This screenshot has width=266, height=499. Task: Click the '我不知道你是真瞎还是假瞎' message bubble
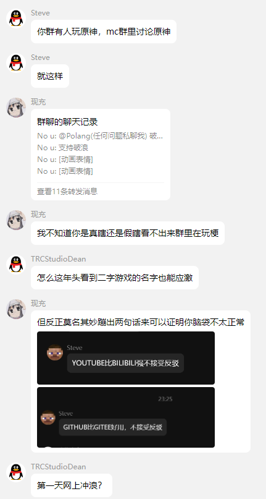point(128,233)
